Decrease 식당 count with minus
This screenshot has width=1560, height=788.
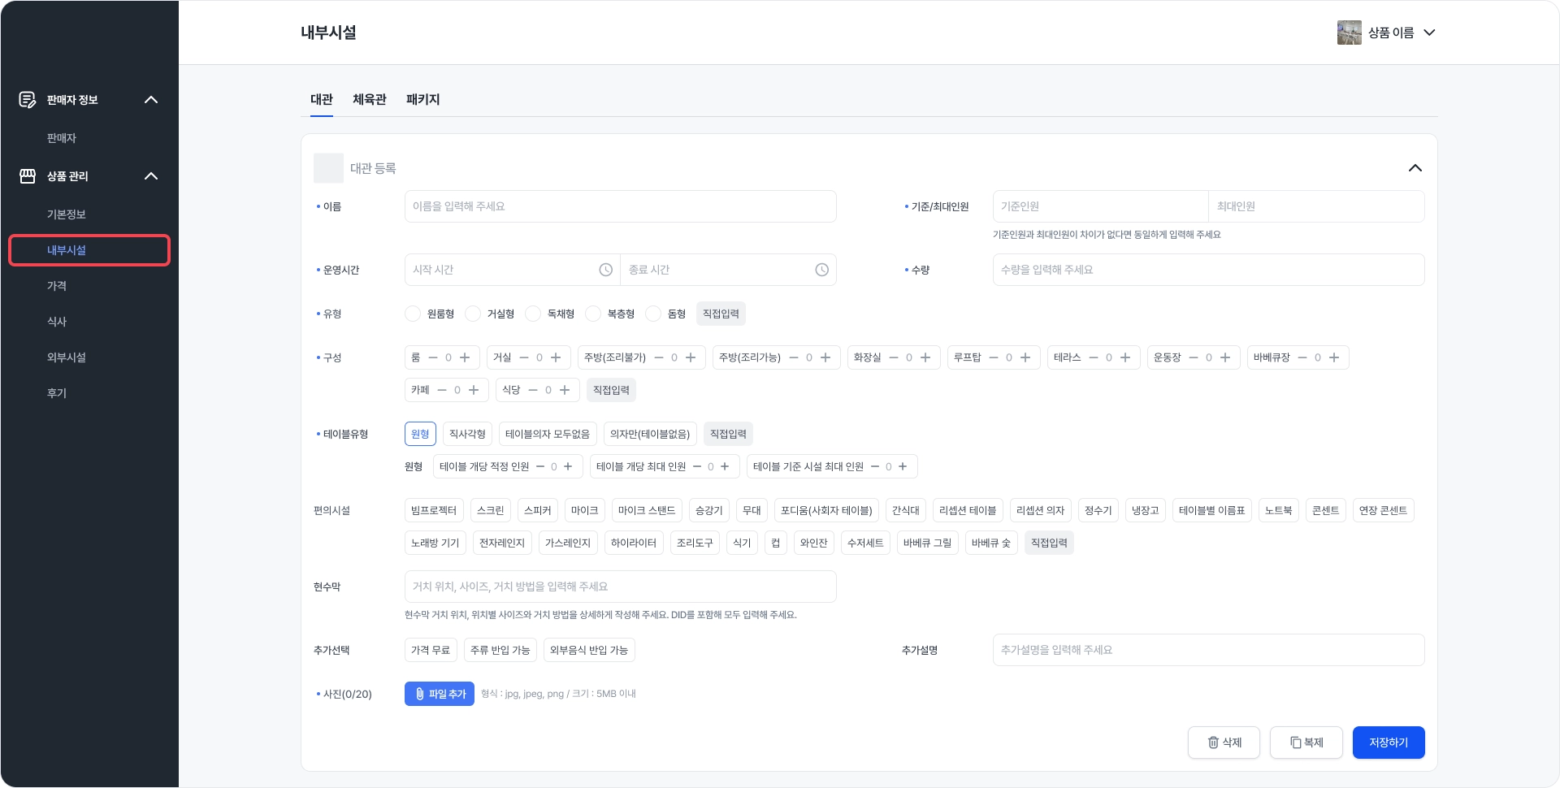533,390
